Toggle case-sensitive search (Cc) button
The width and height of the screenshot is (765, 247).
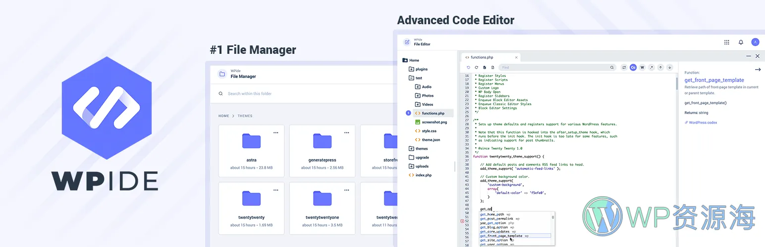[x=633, y=67]
